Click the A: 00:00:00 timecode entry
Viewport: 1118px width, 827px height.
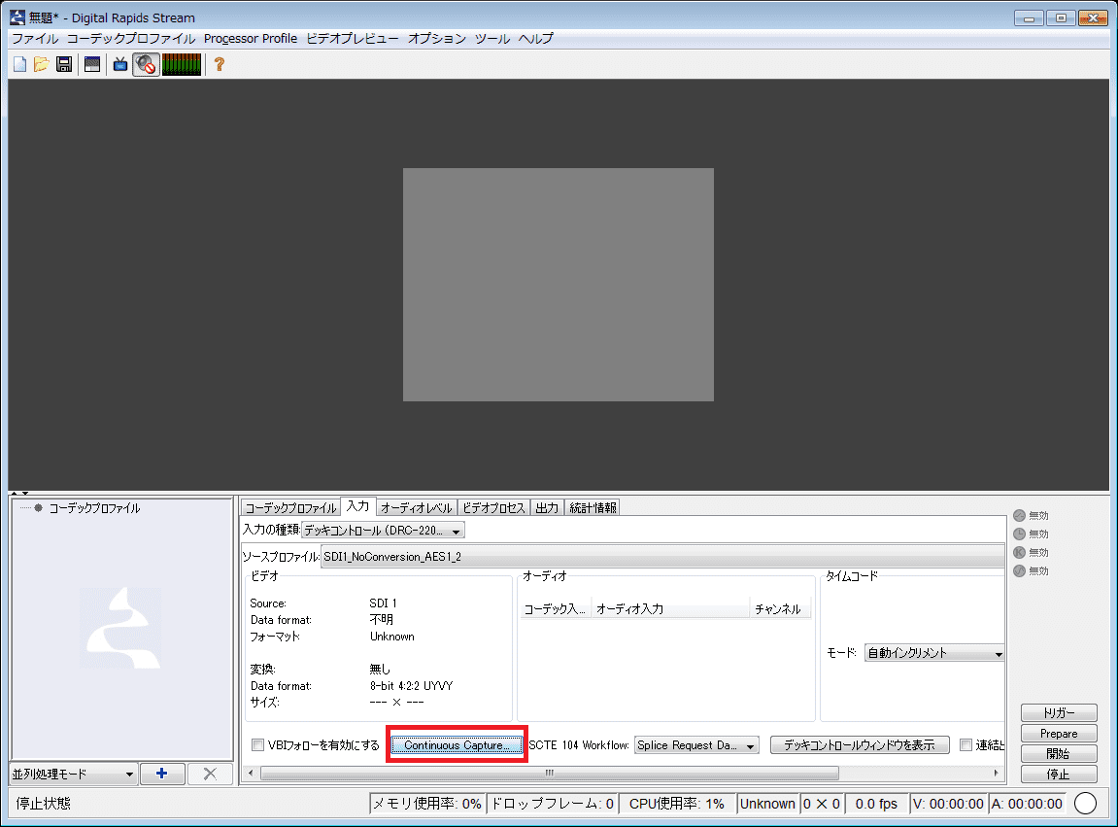pos(1027,804)
